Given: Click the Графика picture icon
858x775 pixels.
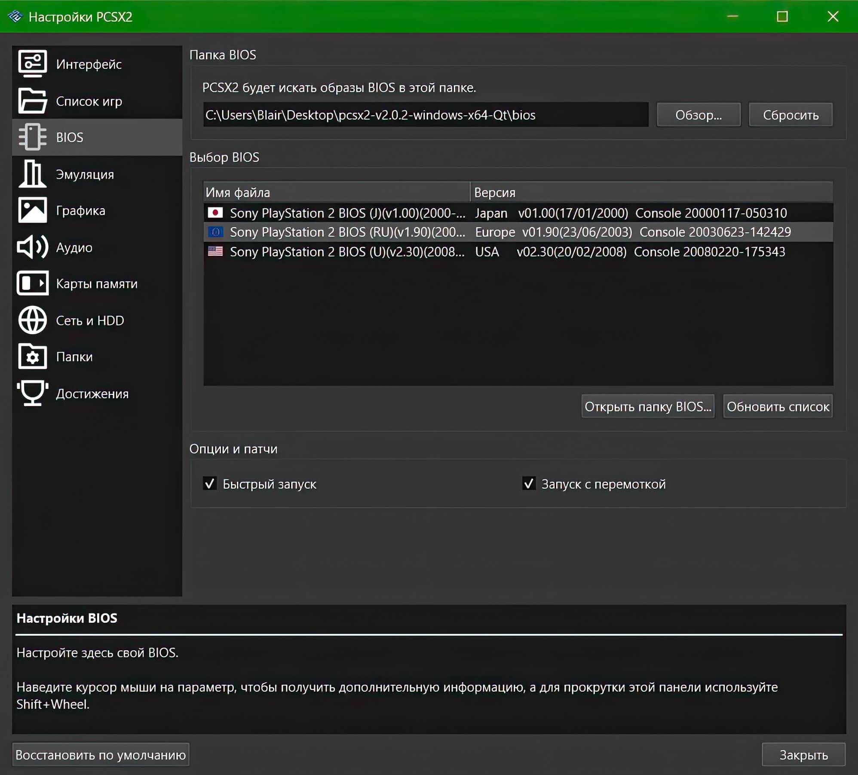Looking at the screenshot, I should coord(32,210).
